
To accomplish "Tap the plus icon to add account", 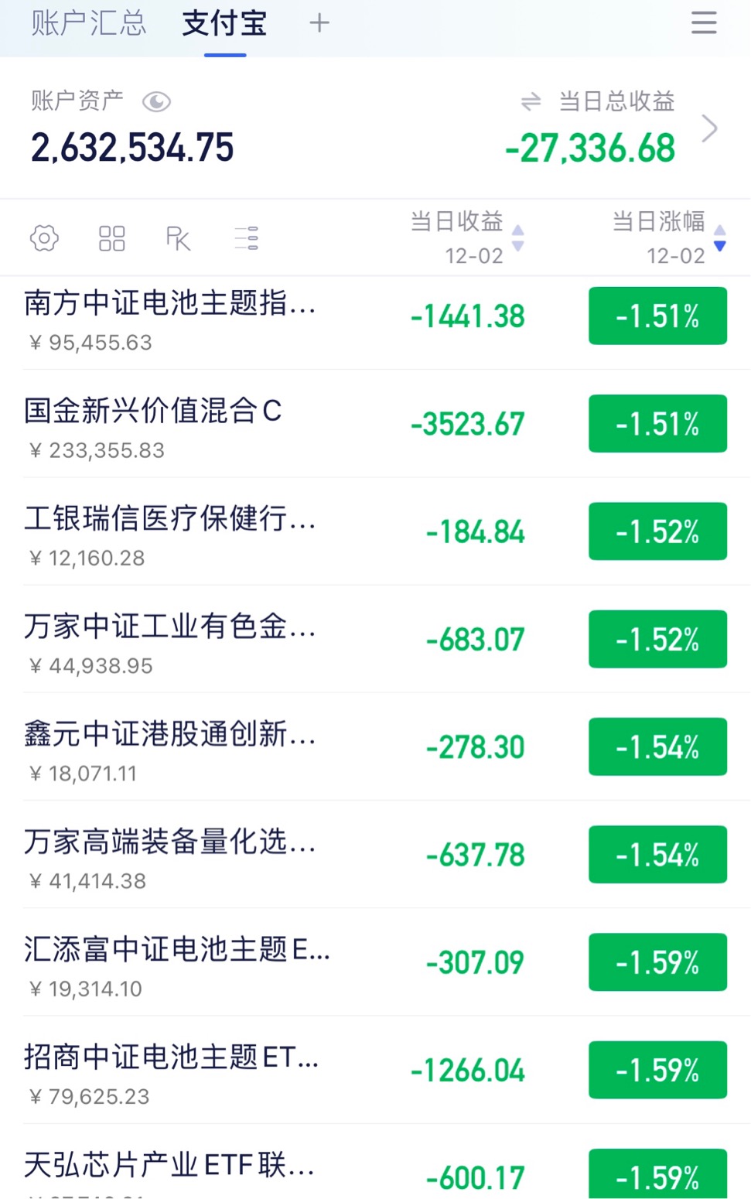I will pos(319,23).
